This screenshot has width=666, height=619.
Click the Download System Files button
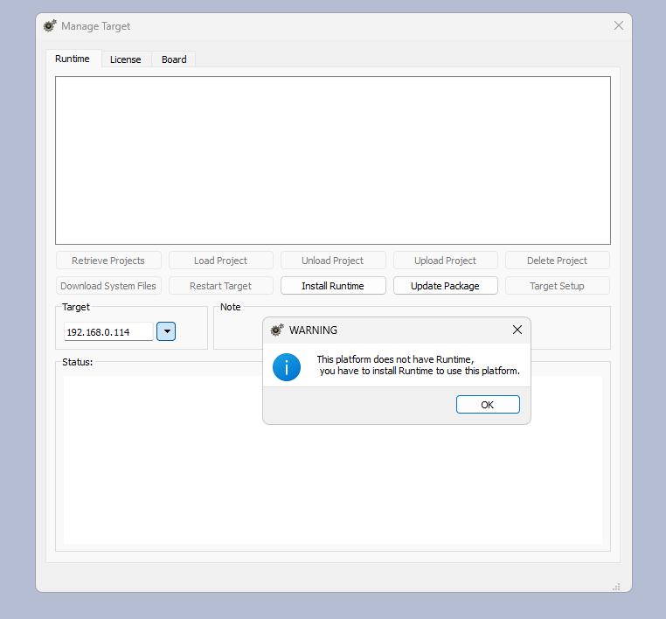tap(108, 286)
